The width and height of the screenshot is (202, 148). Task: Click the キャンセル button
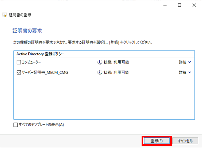[185, 141]
